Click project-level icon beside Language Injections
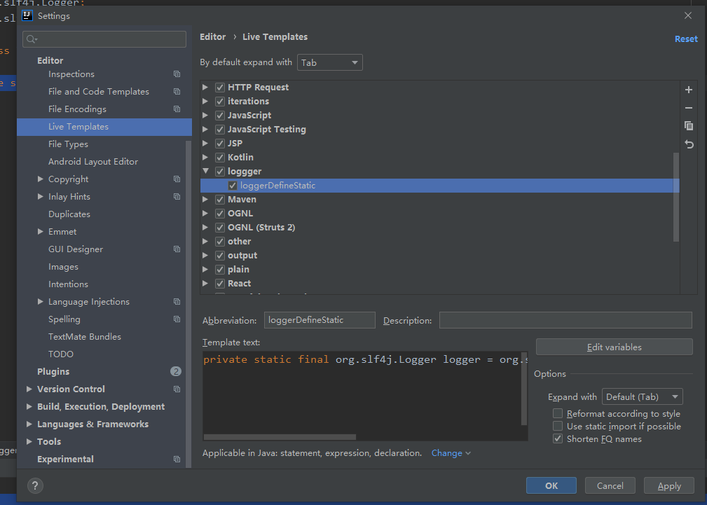Screen dimensions: 707x505 tap(177, 302)
